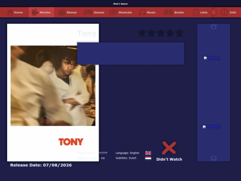This screenshot has width=241, height=181.
Task: Click the faded Tony title text
Action: coord(87,33)
